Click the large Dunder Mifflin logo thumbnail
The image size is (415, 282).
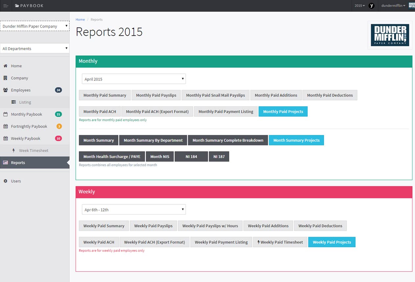coord(390,35)
